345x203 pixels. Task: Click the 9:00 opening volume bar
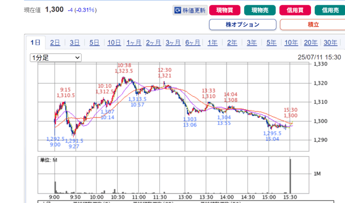(55, 187)
